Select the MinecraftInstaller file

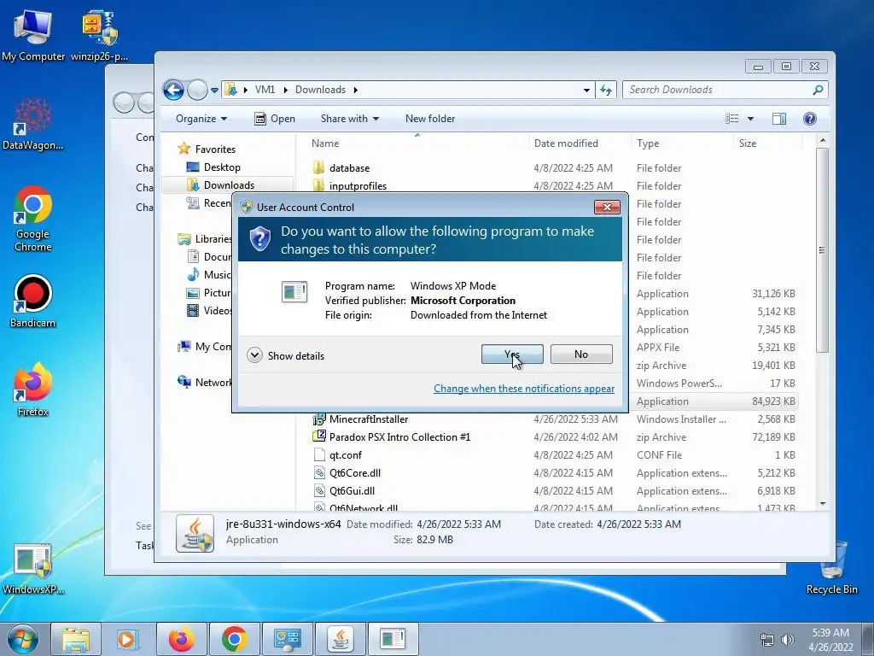tap(369, 419)
